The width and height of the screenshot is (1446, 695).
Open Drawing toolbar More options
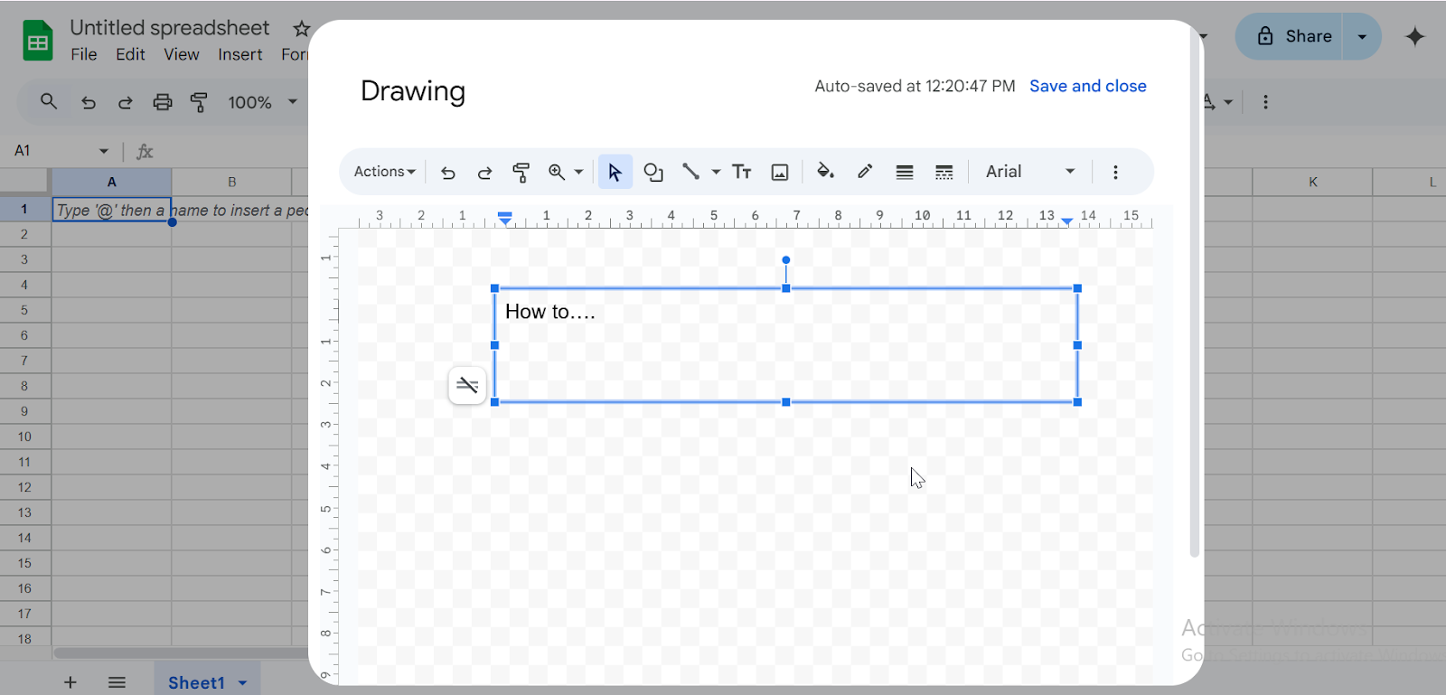pos(1115,172)
